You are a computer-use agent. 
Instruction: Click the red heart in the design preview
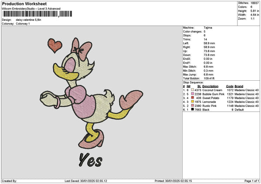[x=55, y=46]
